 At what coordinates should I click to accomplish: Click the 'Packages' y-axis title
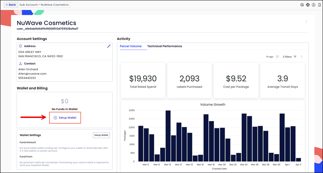point(125,136)
